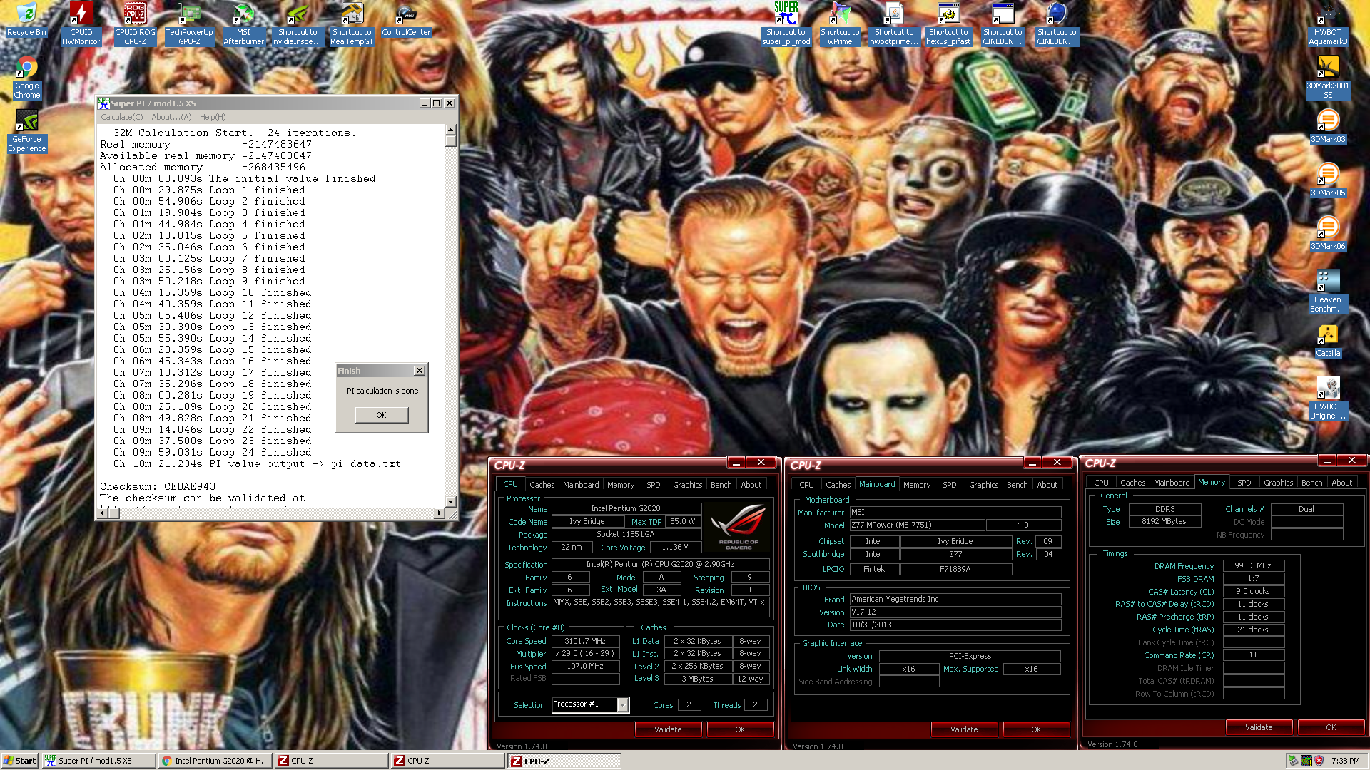Open hwbotprime shortcut icon
Viewport: 1370px width, 770px height.
click(894, 24)
